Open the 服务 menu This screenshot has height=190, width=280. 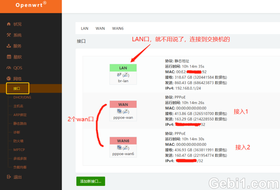point(17,46)
